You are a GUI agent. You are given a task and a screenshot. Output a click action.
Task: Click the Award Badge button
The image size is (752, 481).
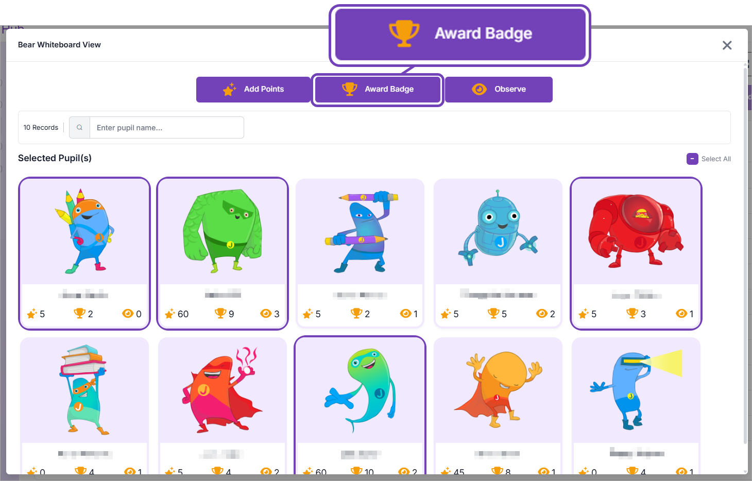[x=378, y=90]
